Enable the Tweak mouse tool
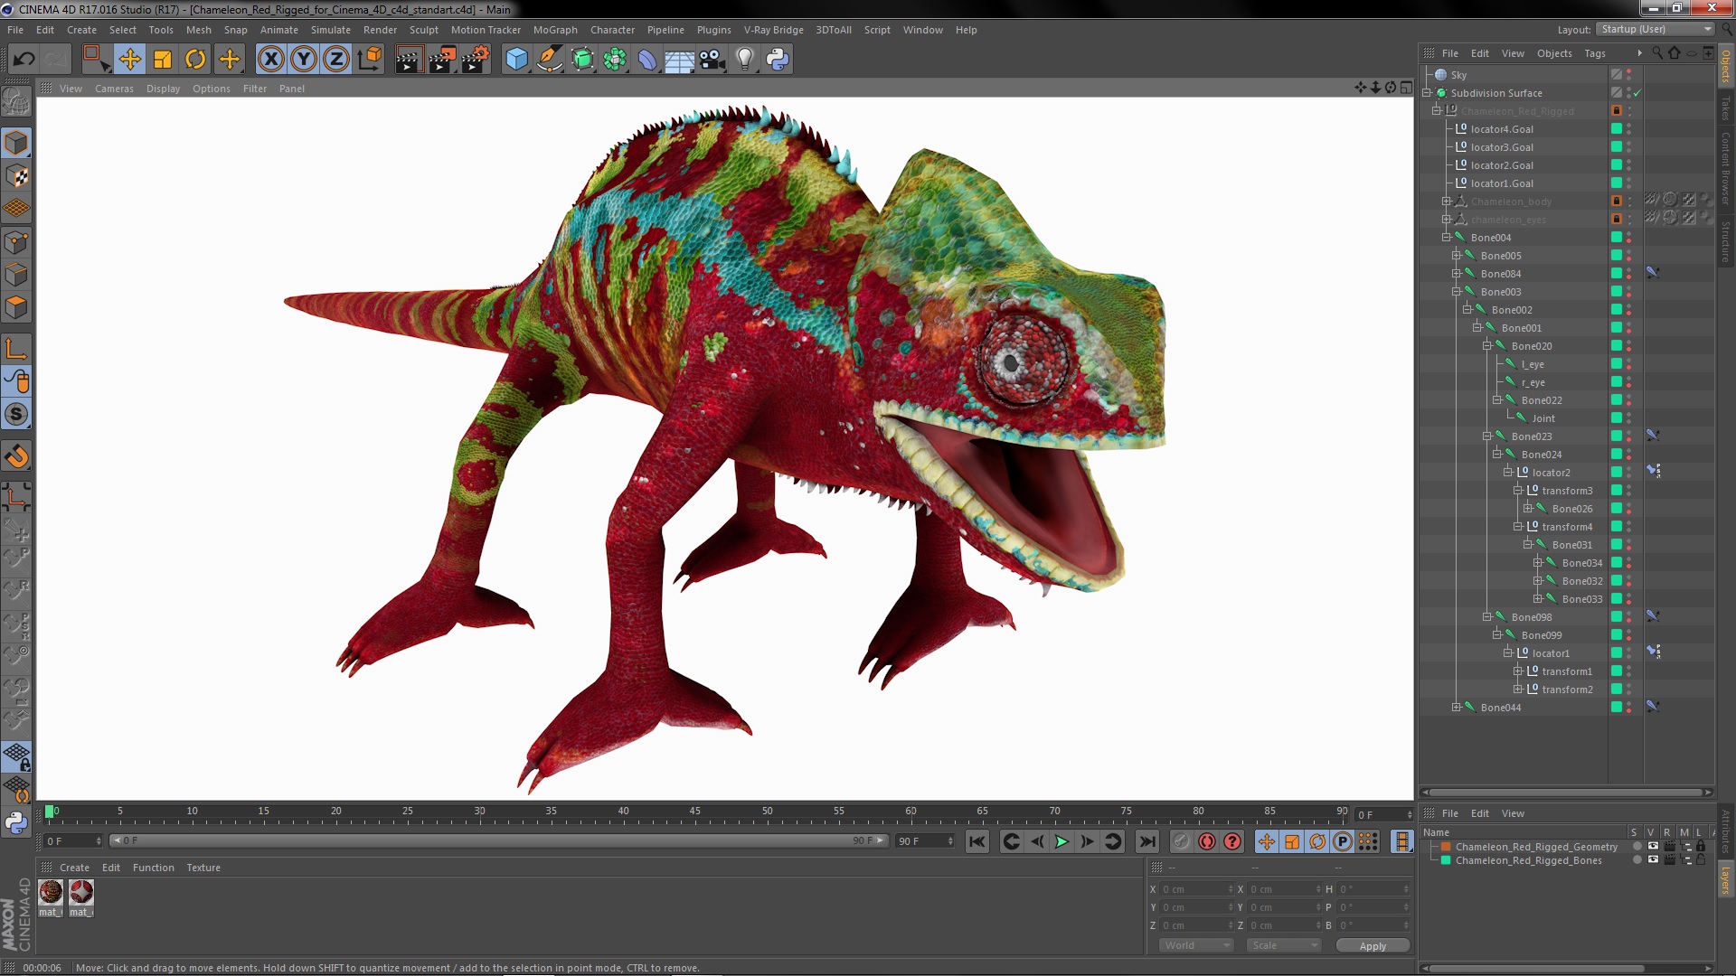Image resolution: width=1736 pixels, height=976 pixels. 16,381
